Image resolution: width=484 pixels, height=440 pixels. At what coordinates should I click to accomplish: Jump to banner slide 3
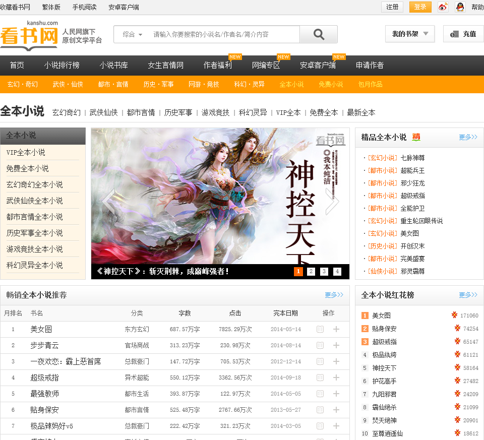[x=324, y=271]
